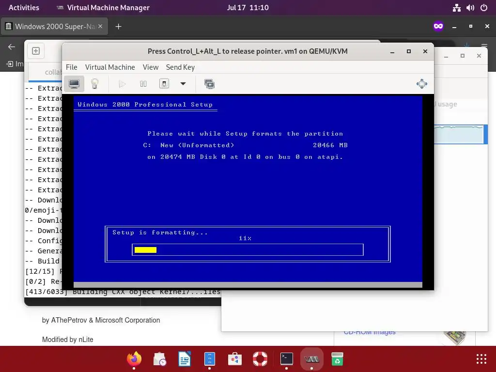Select the Windows 2000 Super-Na browser tab

54,26
